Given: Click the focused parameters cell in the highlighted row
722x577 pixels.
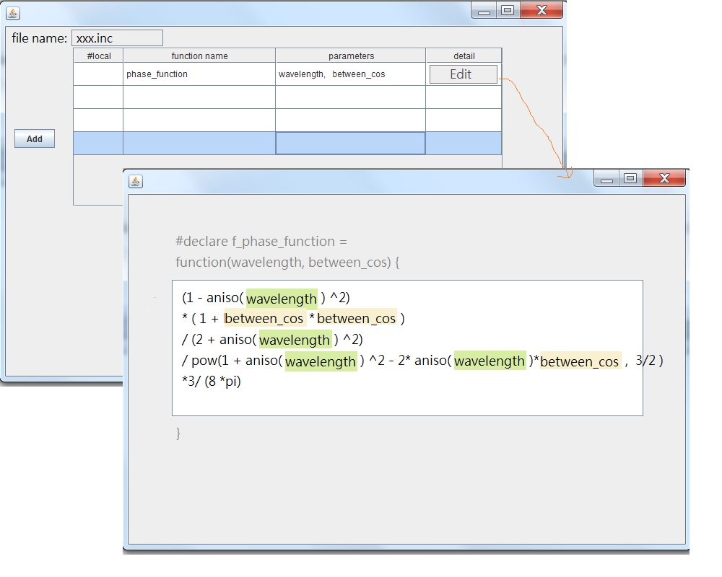Looking at the screenshot, I should [351, 144].
